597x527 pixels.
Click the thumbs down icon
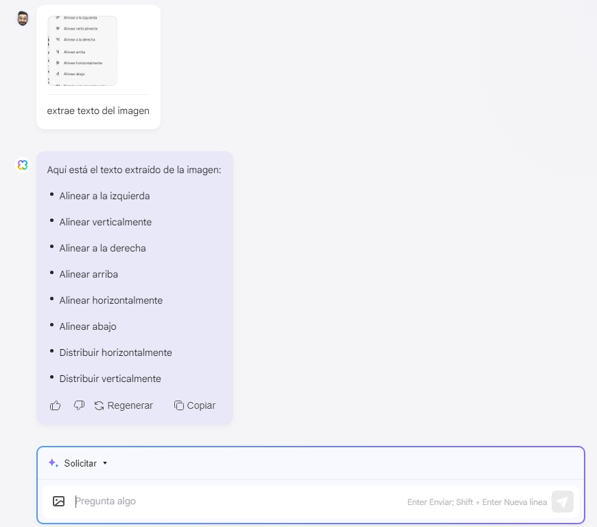click(x=79, y=405)
